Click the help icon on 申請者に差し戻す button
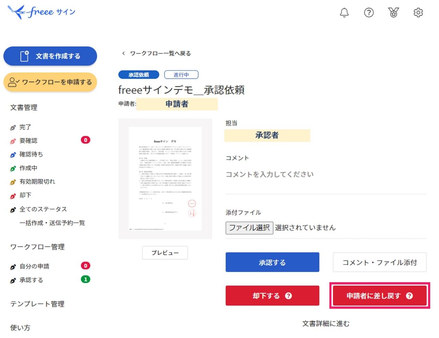The height and width of the screenshot is (338, 439). 409,296
